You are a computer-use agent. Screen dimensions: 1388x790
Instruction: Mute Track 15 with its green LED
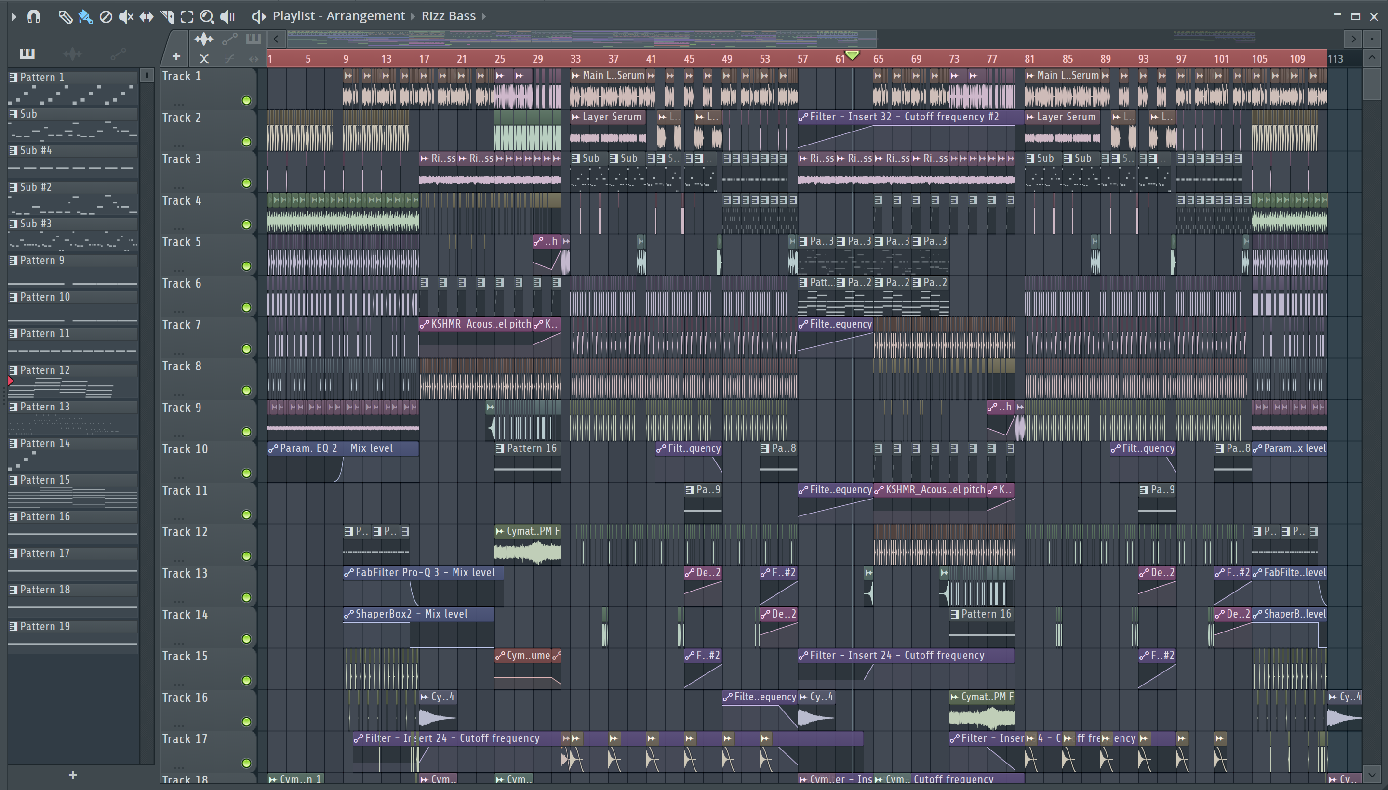(x=246, y=680)
